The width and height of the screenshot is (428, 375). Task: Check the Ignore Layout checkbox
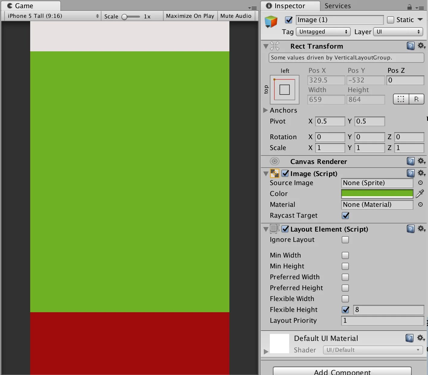345,240
